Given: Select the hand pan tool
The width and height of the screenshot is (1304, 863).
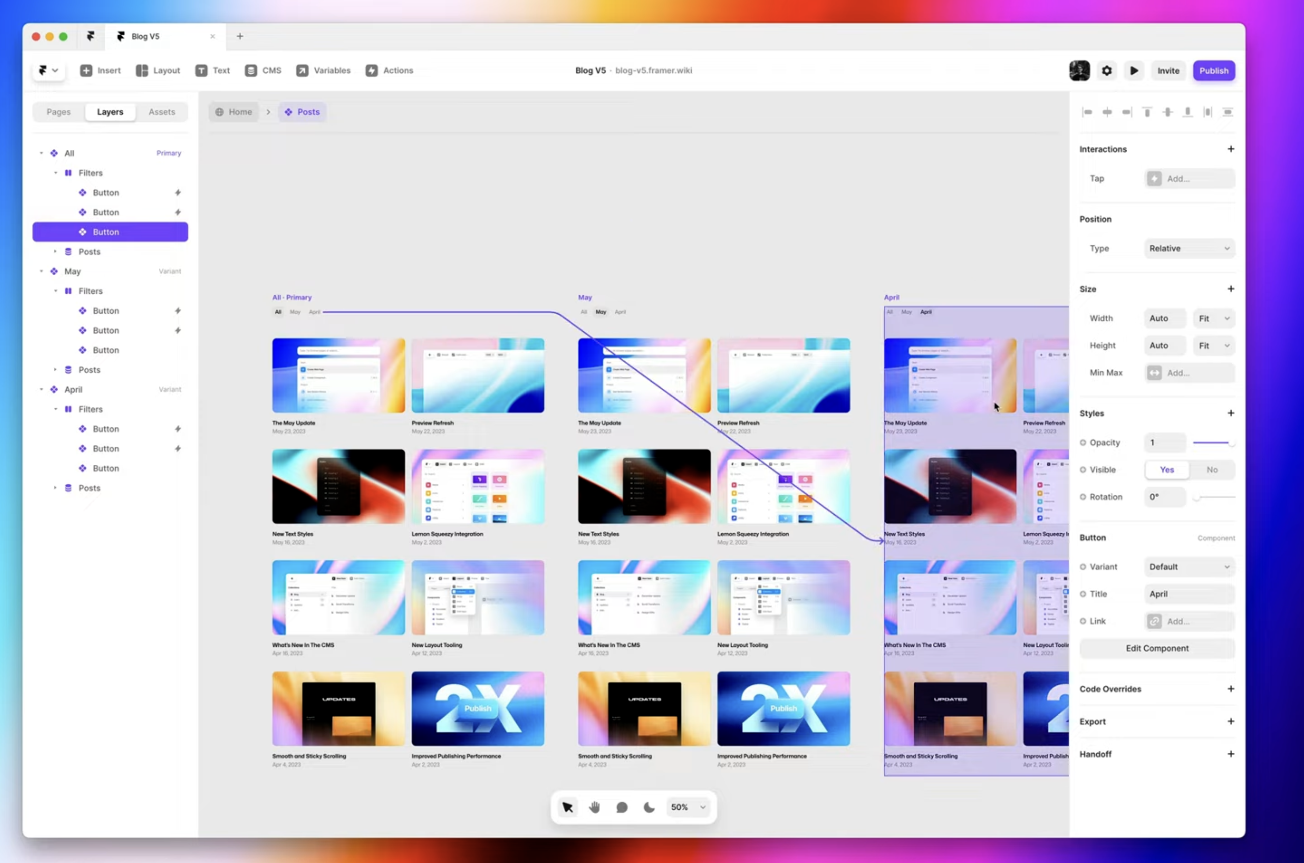Looking at the screenshot, I should pos(595,807).
